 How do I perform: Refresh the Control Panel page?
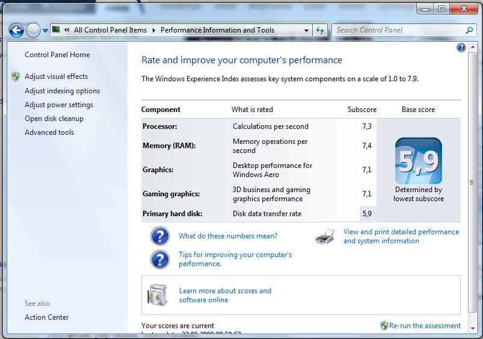tap(320, 30)
